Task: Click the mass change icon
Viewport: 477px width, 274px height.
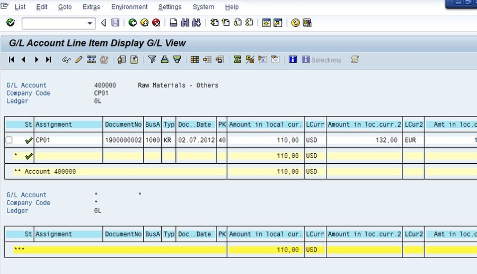Action: click(91, 59)
